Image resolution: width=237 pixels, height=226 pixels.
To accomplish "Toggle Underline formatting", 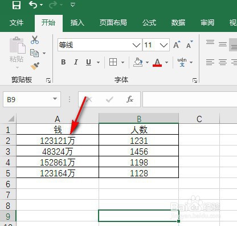I will (x=88, y=62).
